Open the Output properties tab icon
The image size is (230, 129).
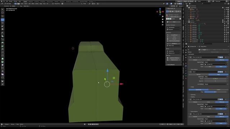click(x=186, y=52)
